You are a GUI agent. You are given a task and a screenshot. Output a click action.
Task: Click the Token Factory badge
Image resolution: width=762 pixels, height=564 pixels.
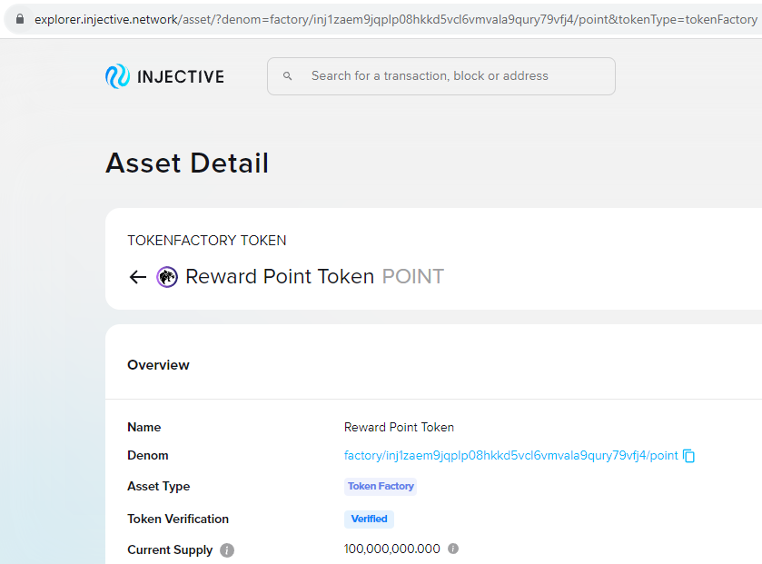(x=381, y=486)
